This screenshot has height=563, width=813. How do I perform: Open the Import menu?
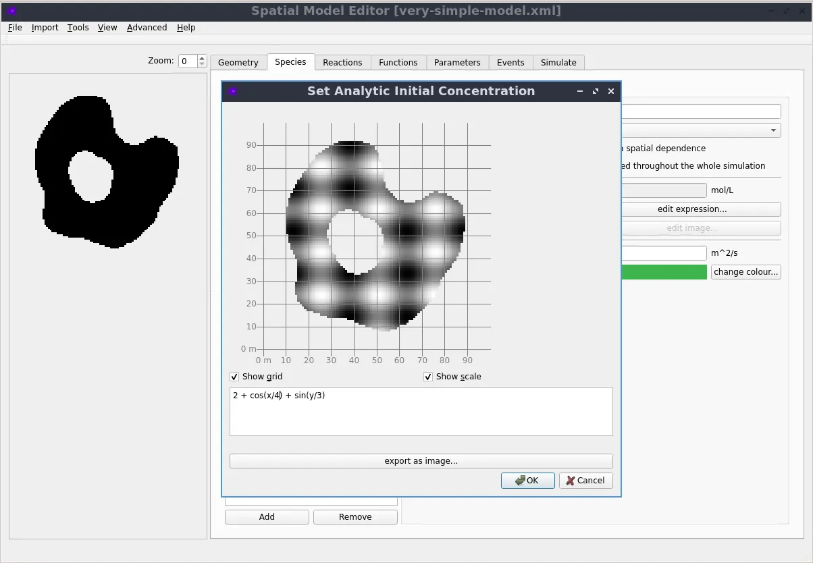45,28
